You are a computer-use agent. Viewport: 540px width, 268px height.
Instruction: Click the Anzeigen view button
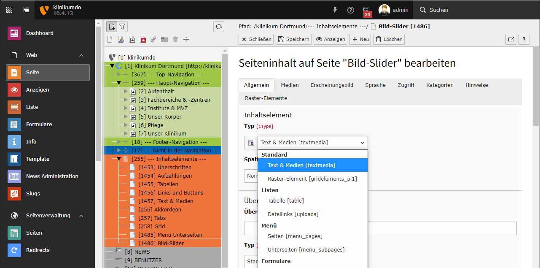(x=330, y=39)
